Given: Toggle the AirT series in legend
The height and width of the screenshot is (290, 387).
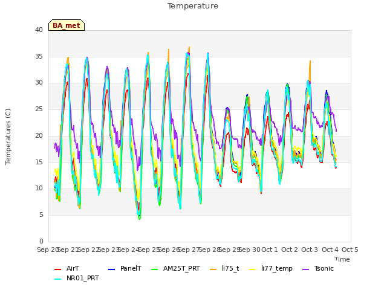Looking at the screenshot, I should pos(67,268).
